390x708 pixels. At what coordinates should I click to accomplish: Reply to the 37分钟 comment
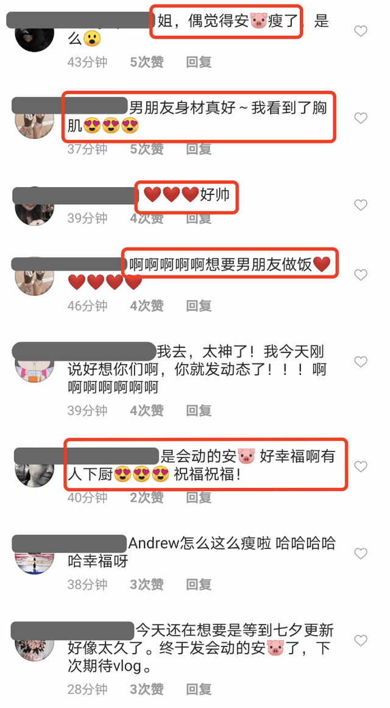coord(199,149)
